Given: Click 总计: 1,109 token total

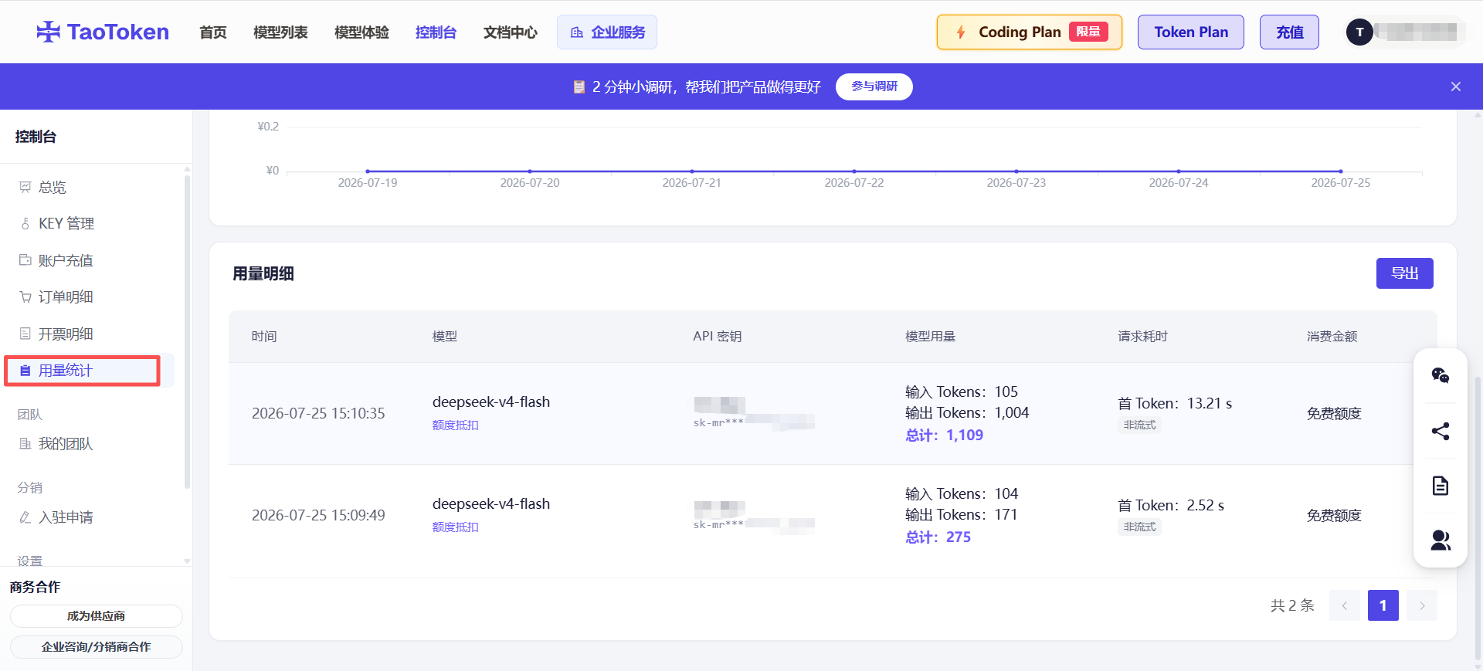Looking at the screenshot, I should tap(944, 435).
